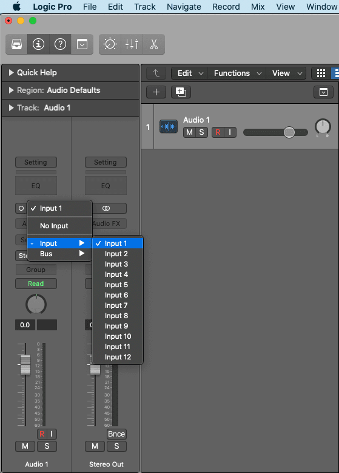Select Input 5 from the submenu
The width and height of the screenshot is (339, 473).
[x=118, y=285]
